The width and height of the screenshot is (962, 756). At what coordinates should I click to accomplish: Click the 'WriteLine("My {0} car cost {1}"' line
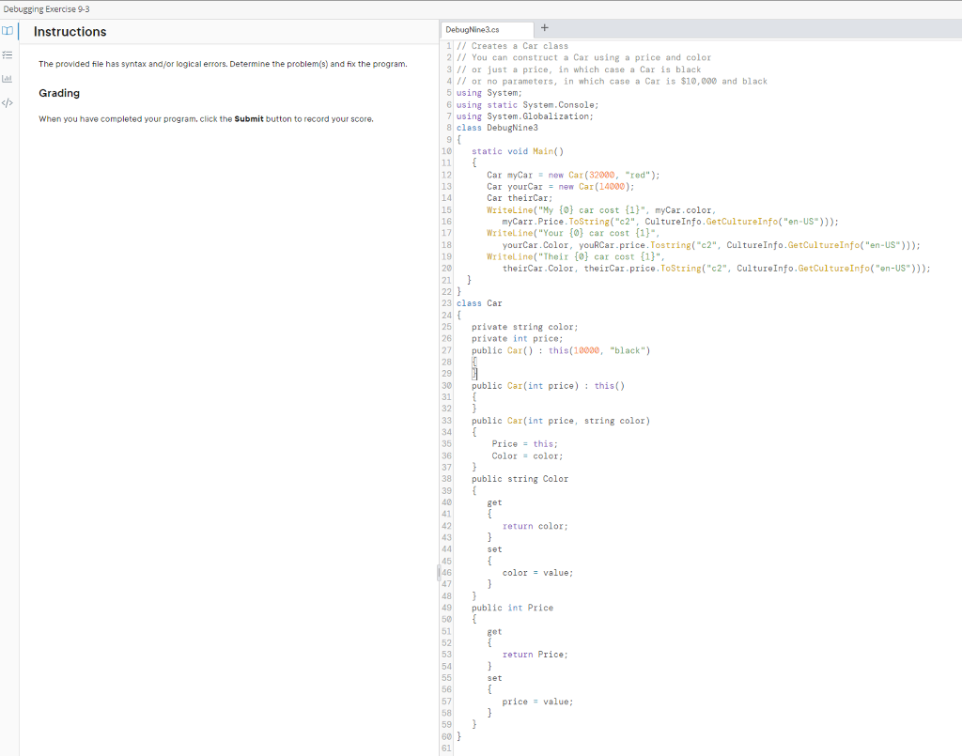601,210
